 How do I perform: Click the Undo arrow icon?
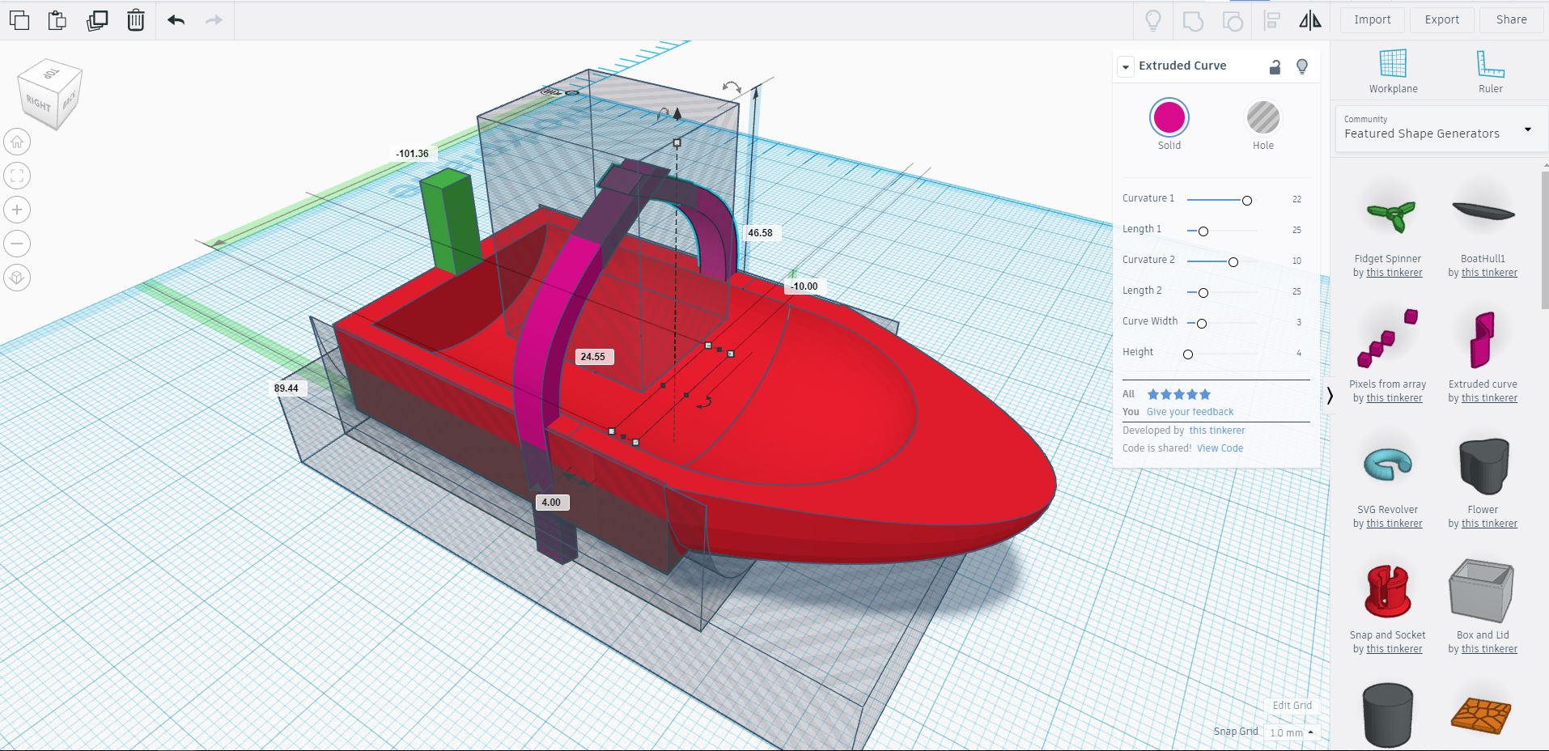[x=175, y=19]
